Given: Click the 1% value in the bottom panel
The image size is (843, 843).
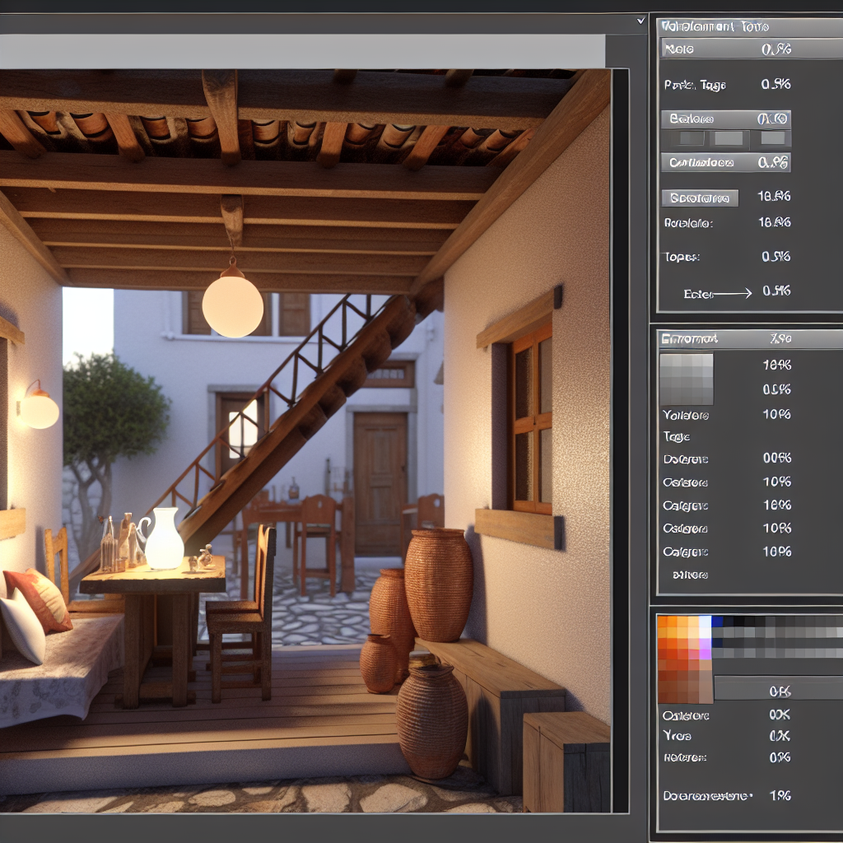Looking at the screenshot, I should point(779,795).
